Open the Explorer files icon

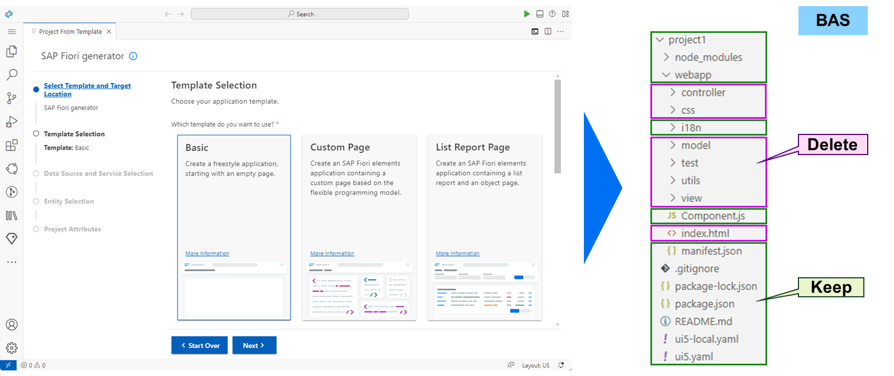11,51
